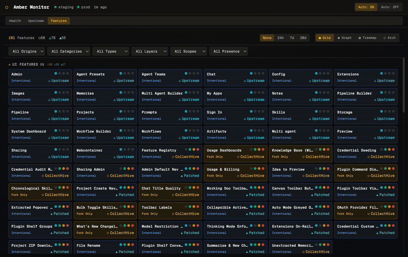
Task: Open the OAuth Provider Fil feature card
Action: [x=366, y=210]
